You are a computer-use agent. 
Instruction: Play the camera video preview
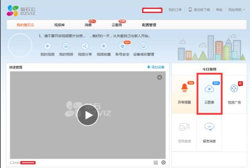coord(87,115)
